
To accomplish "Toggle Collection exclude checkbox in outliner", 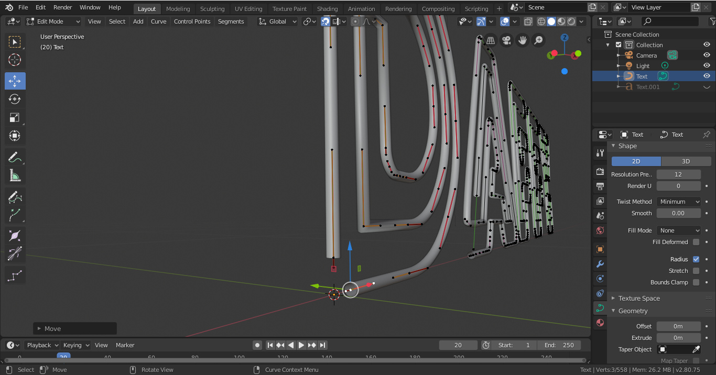I will (x=619, y=45).
